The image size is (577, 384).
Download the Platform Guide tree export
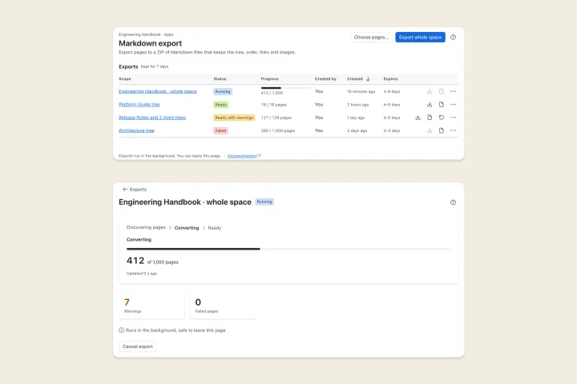430,104
